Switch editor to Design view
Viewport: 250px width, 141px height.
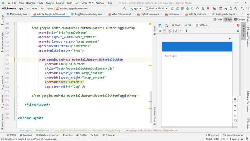click(239, 20)
